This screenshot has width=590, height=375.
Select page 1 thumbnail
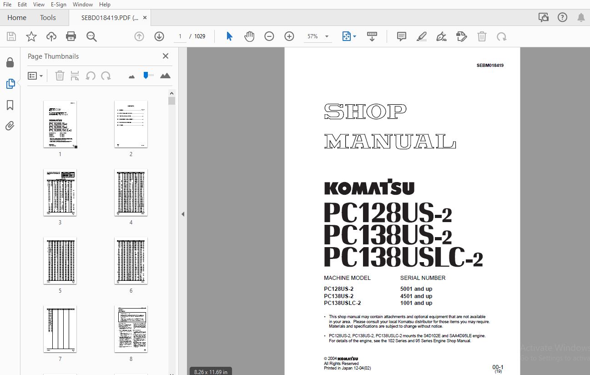[x=60, y=124]
